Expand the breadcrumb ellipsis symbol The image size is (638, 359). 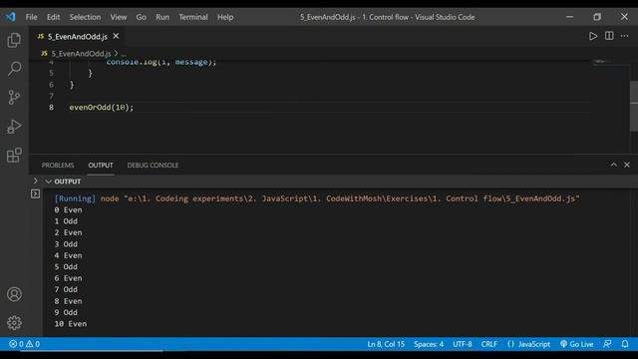click(124, 54)
